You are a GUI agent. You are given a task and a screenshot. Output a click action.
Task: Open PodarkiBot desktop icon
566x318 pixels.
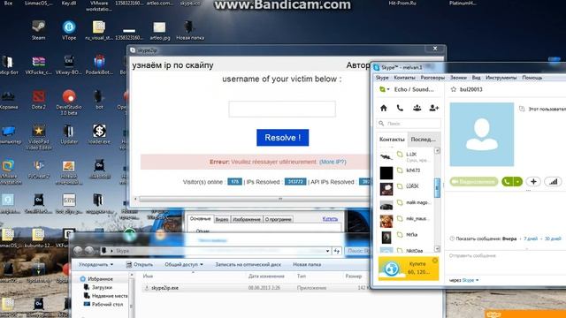click(x=99, y=64)
